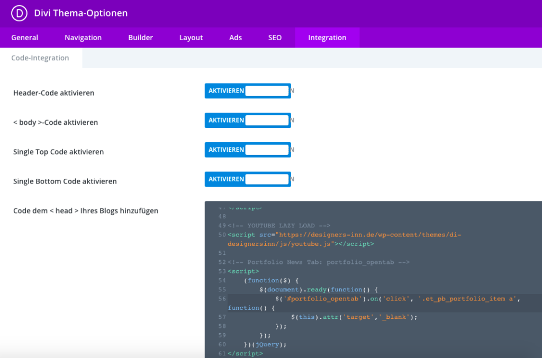Open the Code-Integration sub-tab
This screenshot has width=542, height=358.
coord(40,58)
